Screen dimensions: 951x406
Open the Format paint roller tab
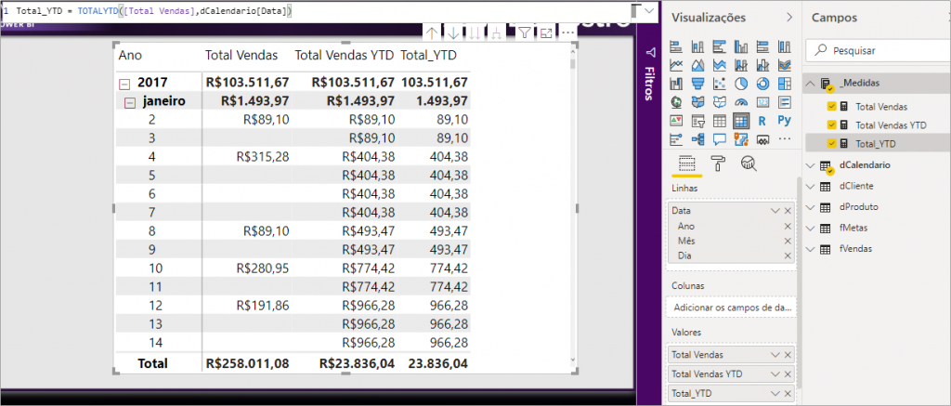[x=718, y=164]
